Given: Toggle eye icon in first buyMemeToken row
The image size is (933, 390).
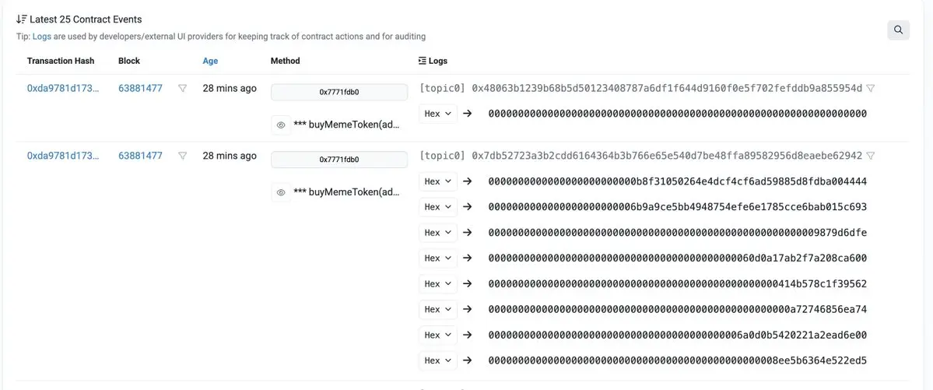Looking at the screenshot, I should [281, 125].
